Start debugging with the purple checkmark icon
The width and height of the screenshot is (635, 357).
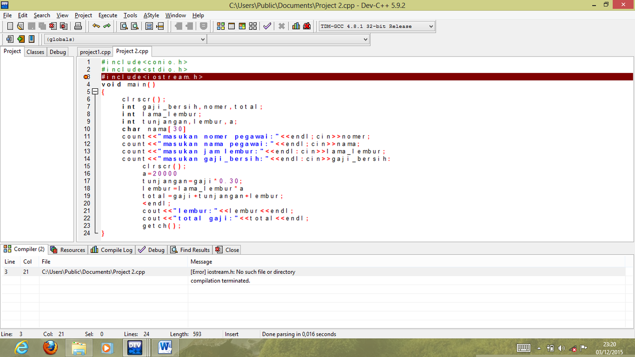coord(267,26)
